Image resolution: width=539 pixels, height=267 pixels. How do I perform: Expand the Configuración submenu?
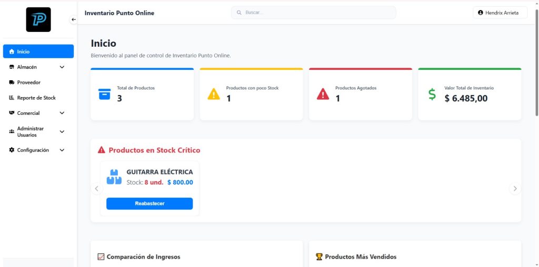(x=62, y=150)
